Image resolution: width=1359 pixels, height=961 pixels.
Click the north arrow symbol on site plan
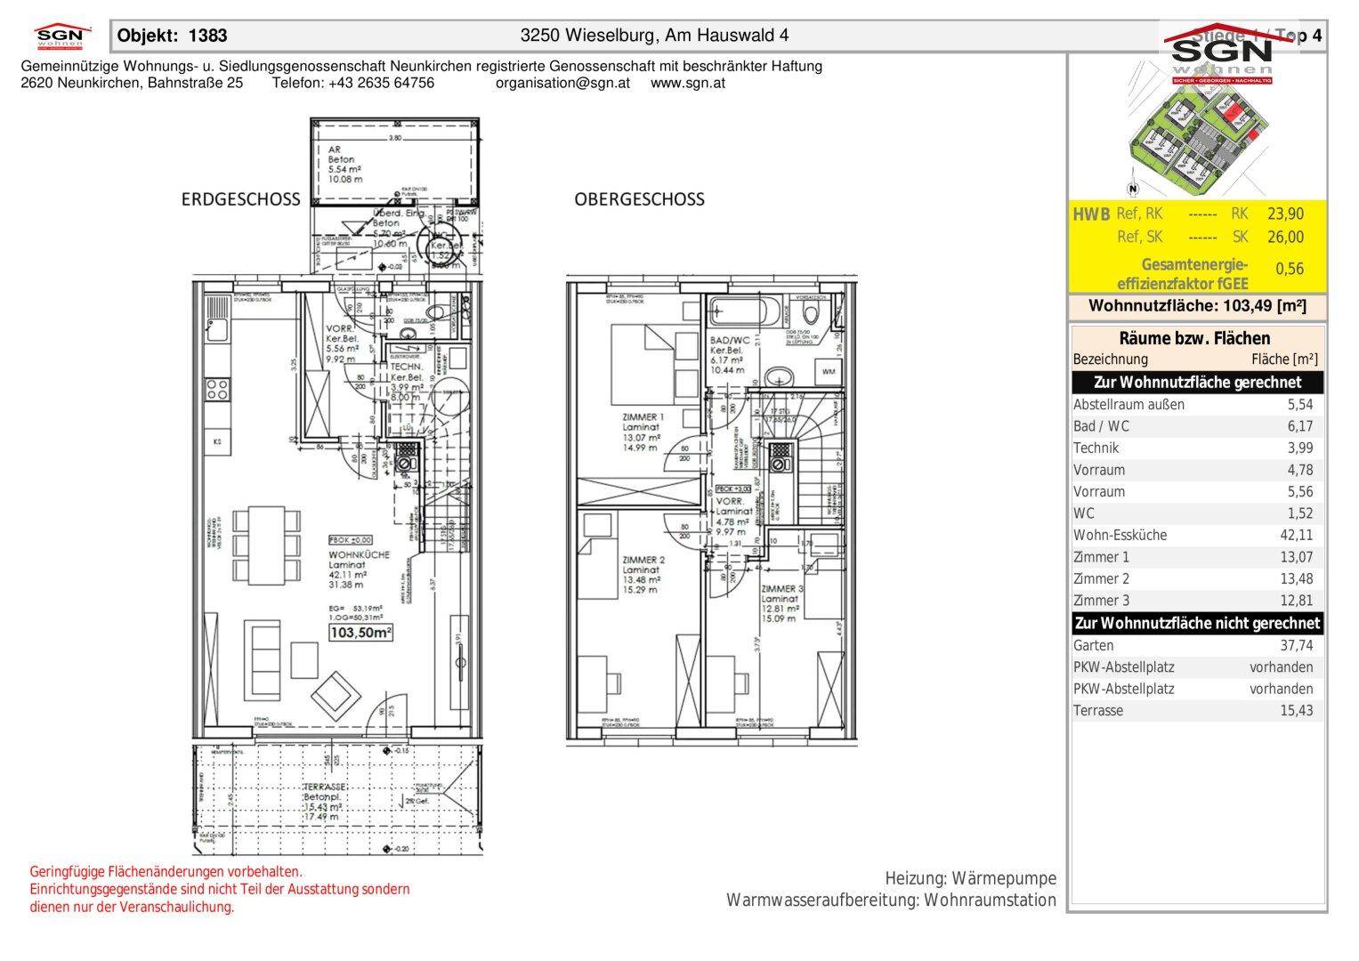1132,189
